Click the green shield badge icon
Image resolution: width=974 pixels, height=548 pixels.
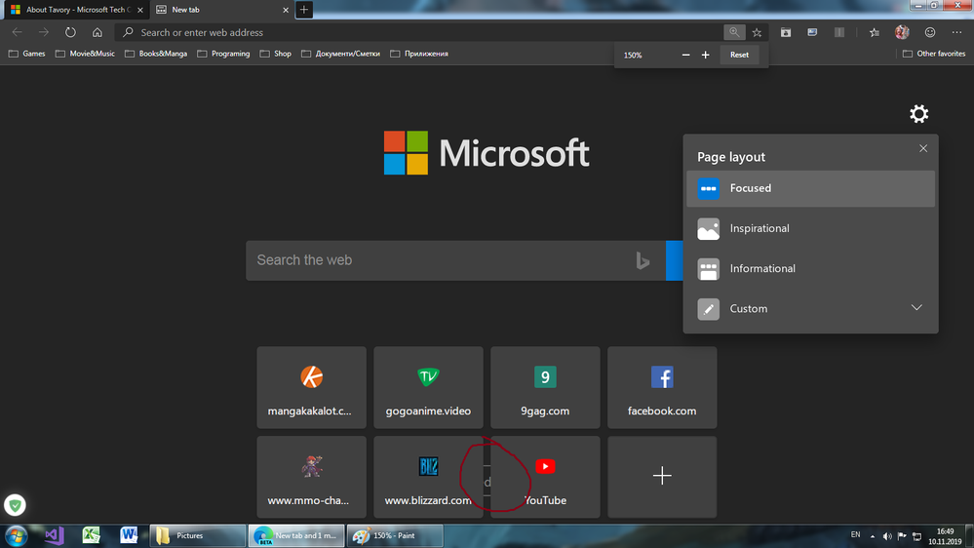pyautogui.click(x=15, y=505)
